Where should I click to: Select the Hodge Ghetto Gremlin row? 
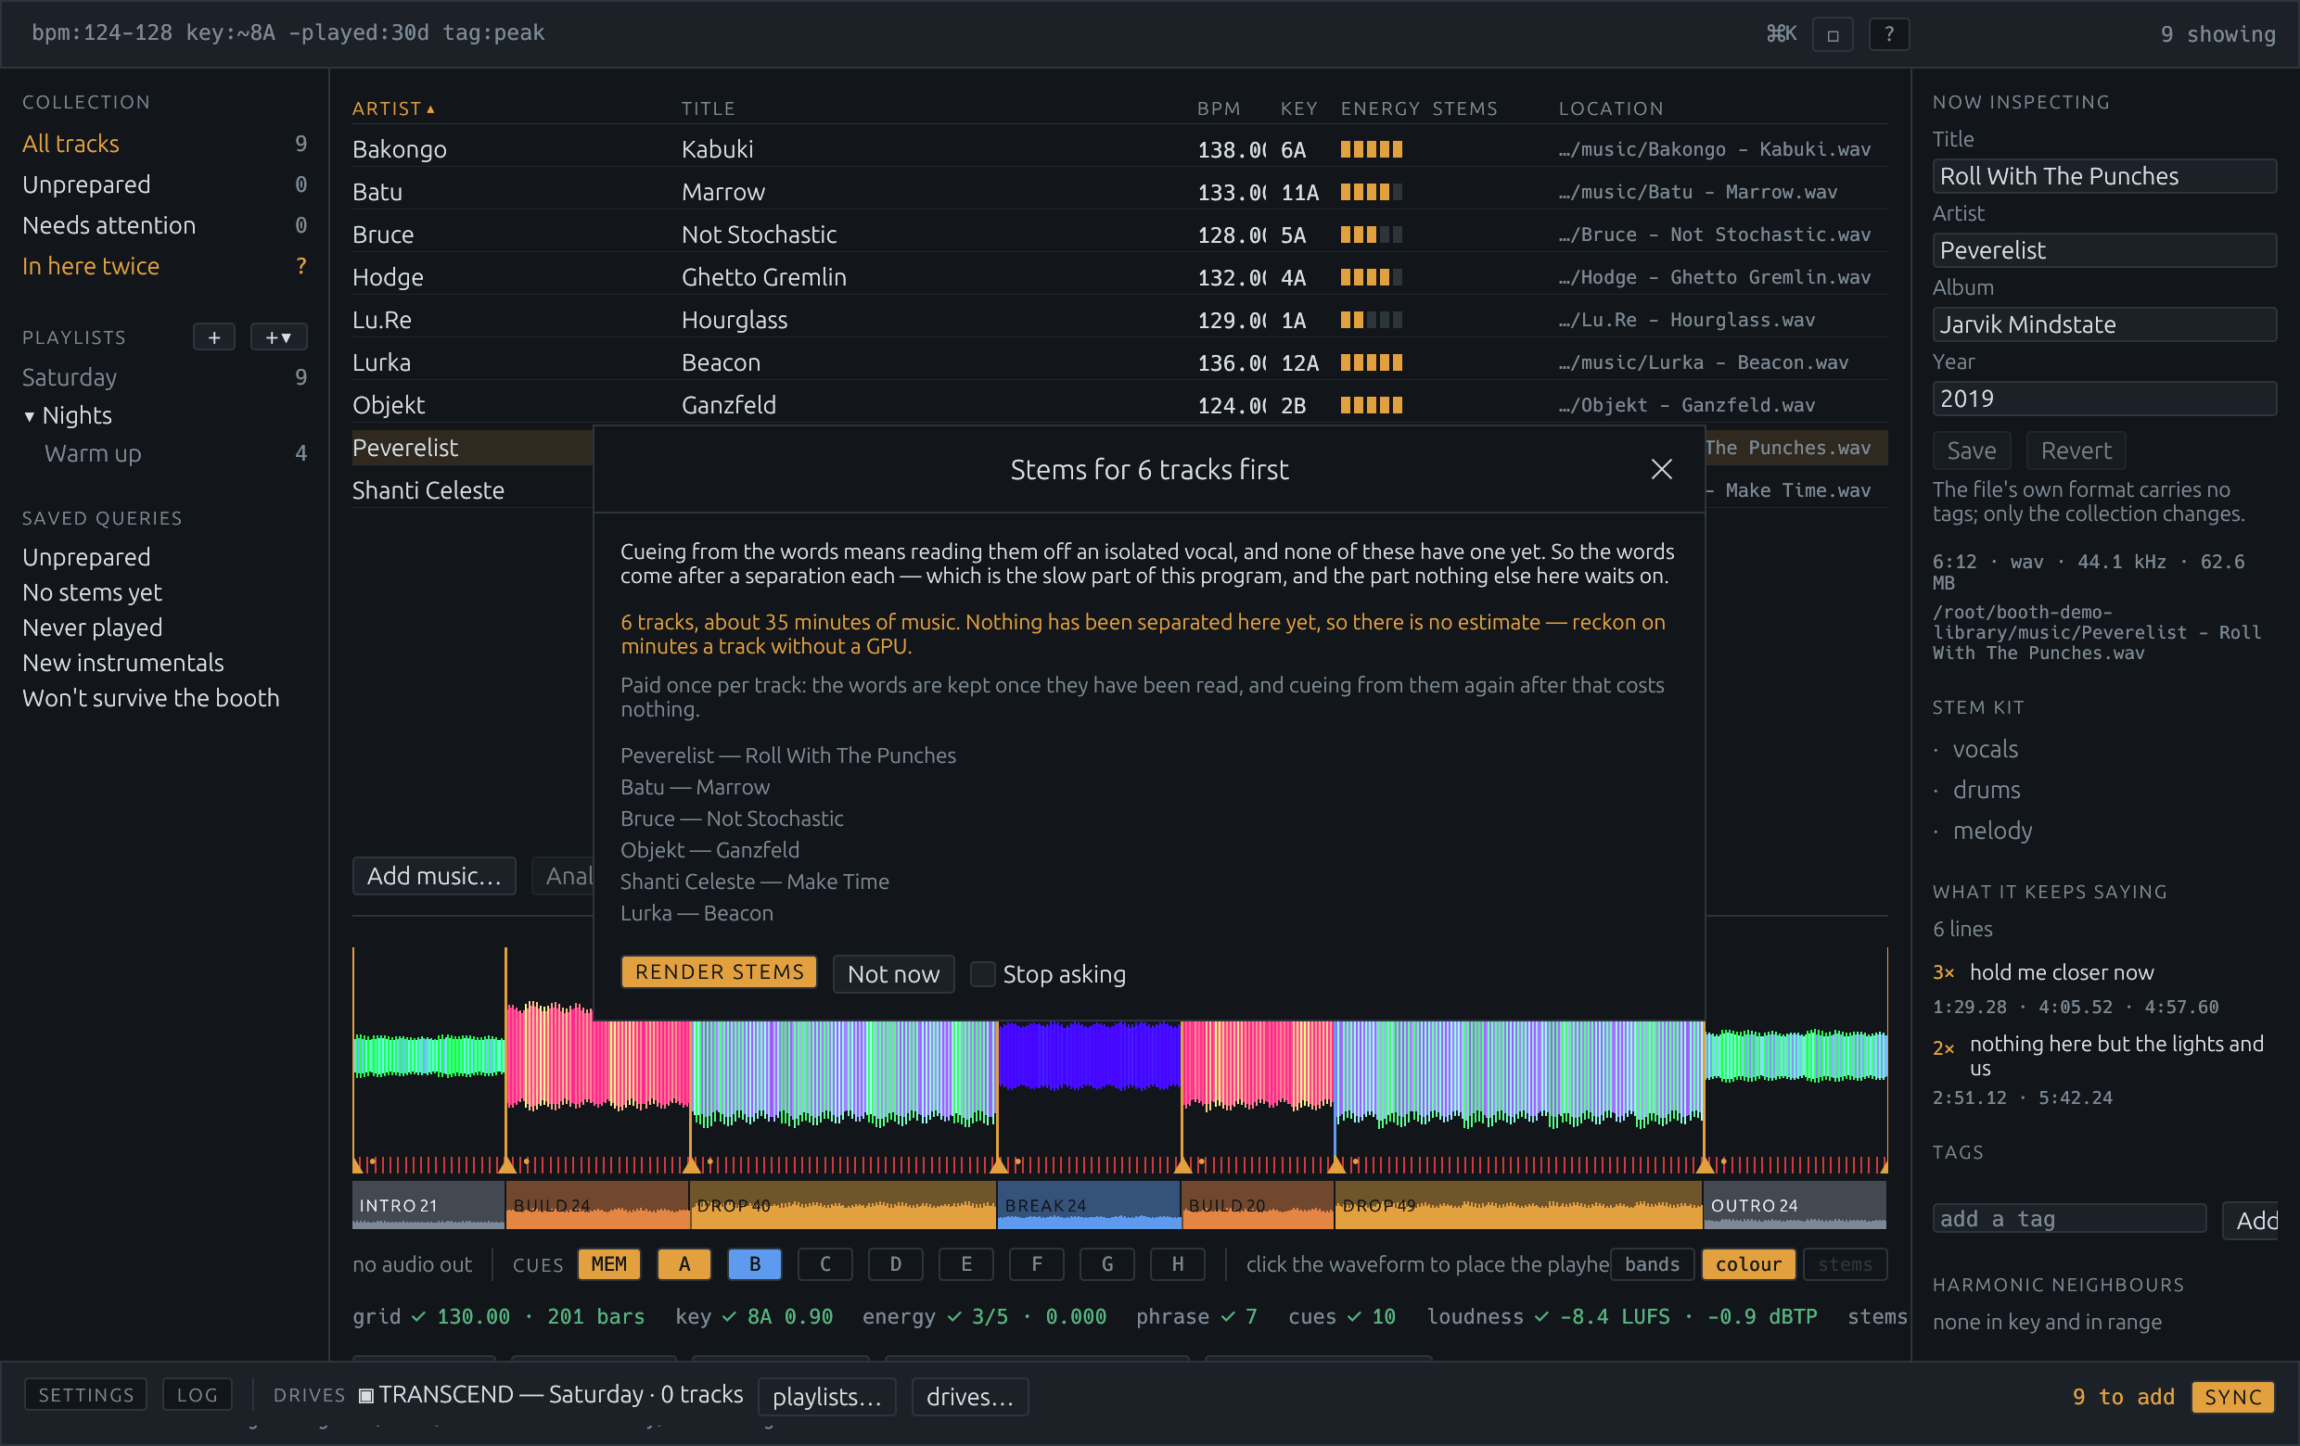coord(1119,278)
